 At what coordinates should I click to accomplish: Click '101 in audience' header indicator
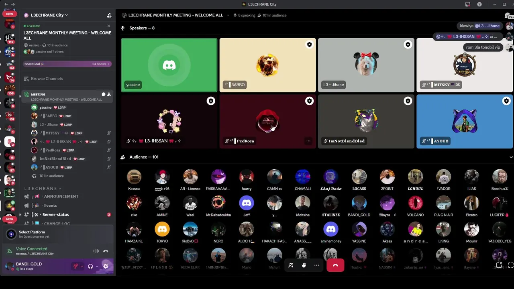272,15
